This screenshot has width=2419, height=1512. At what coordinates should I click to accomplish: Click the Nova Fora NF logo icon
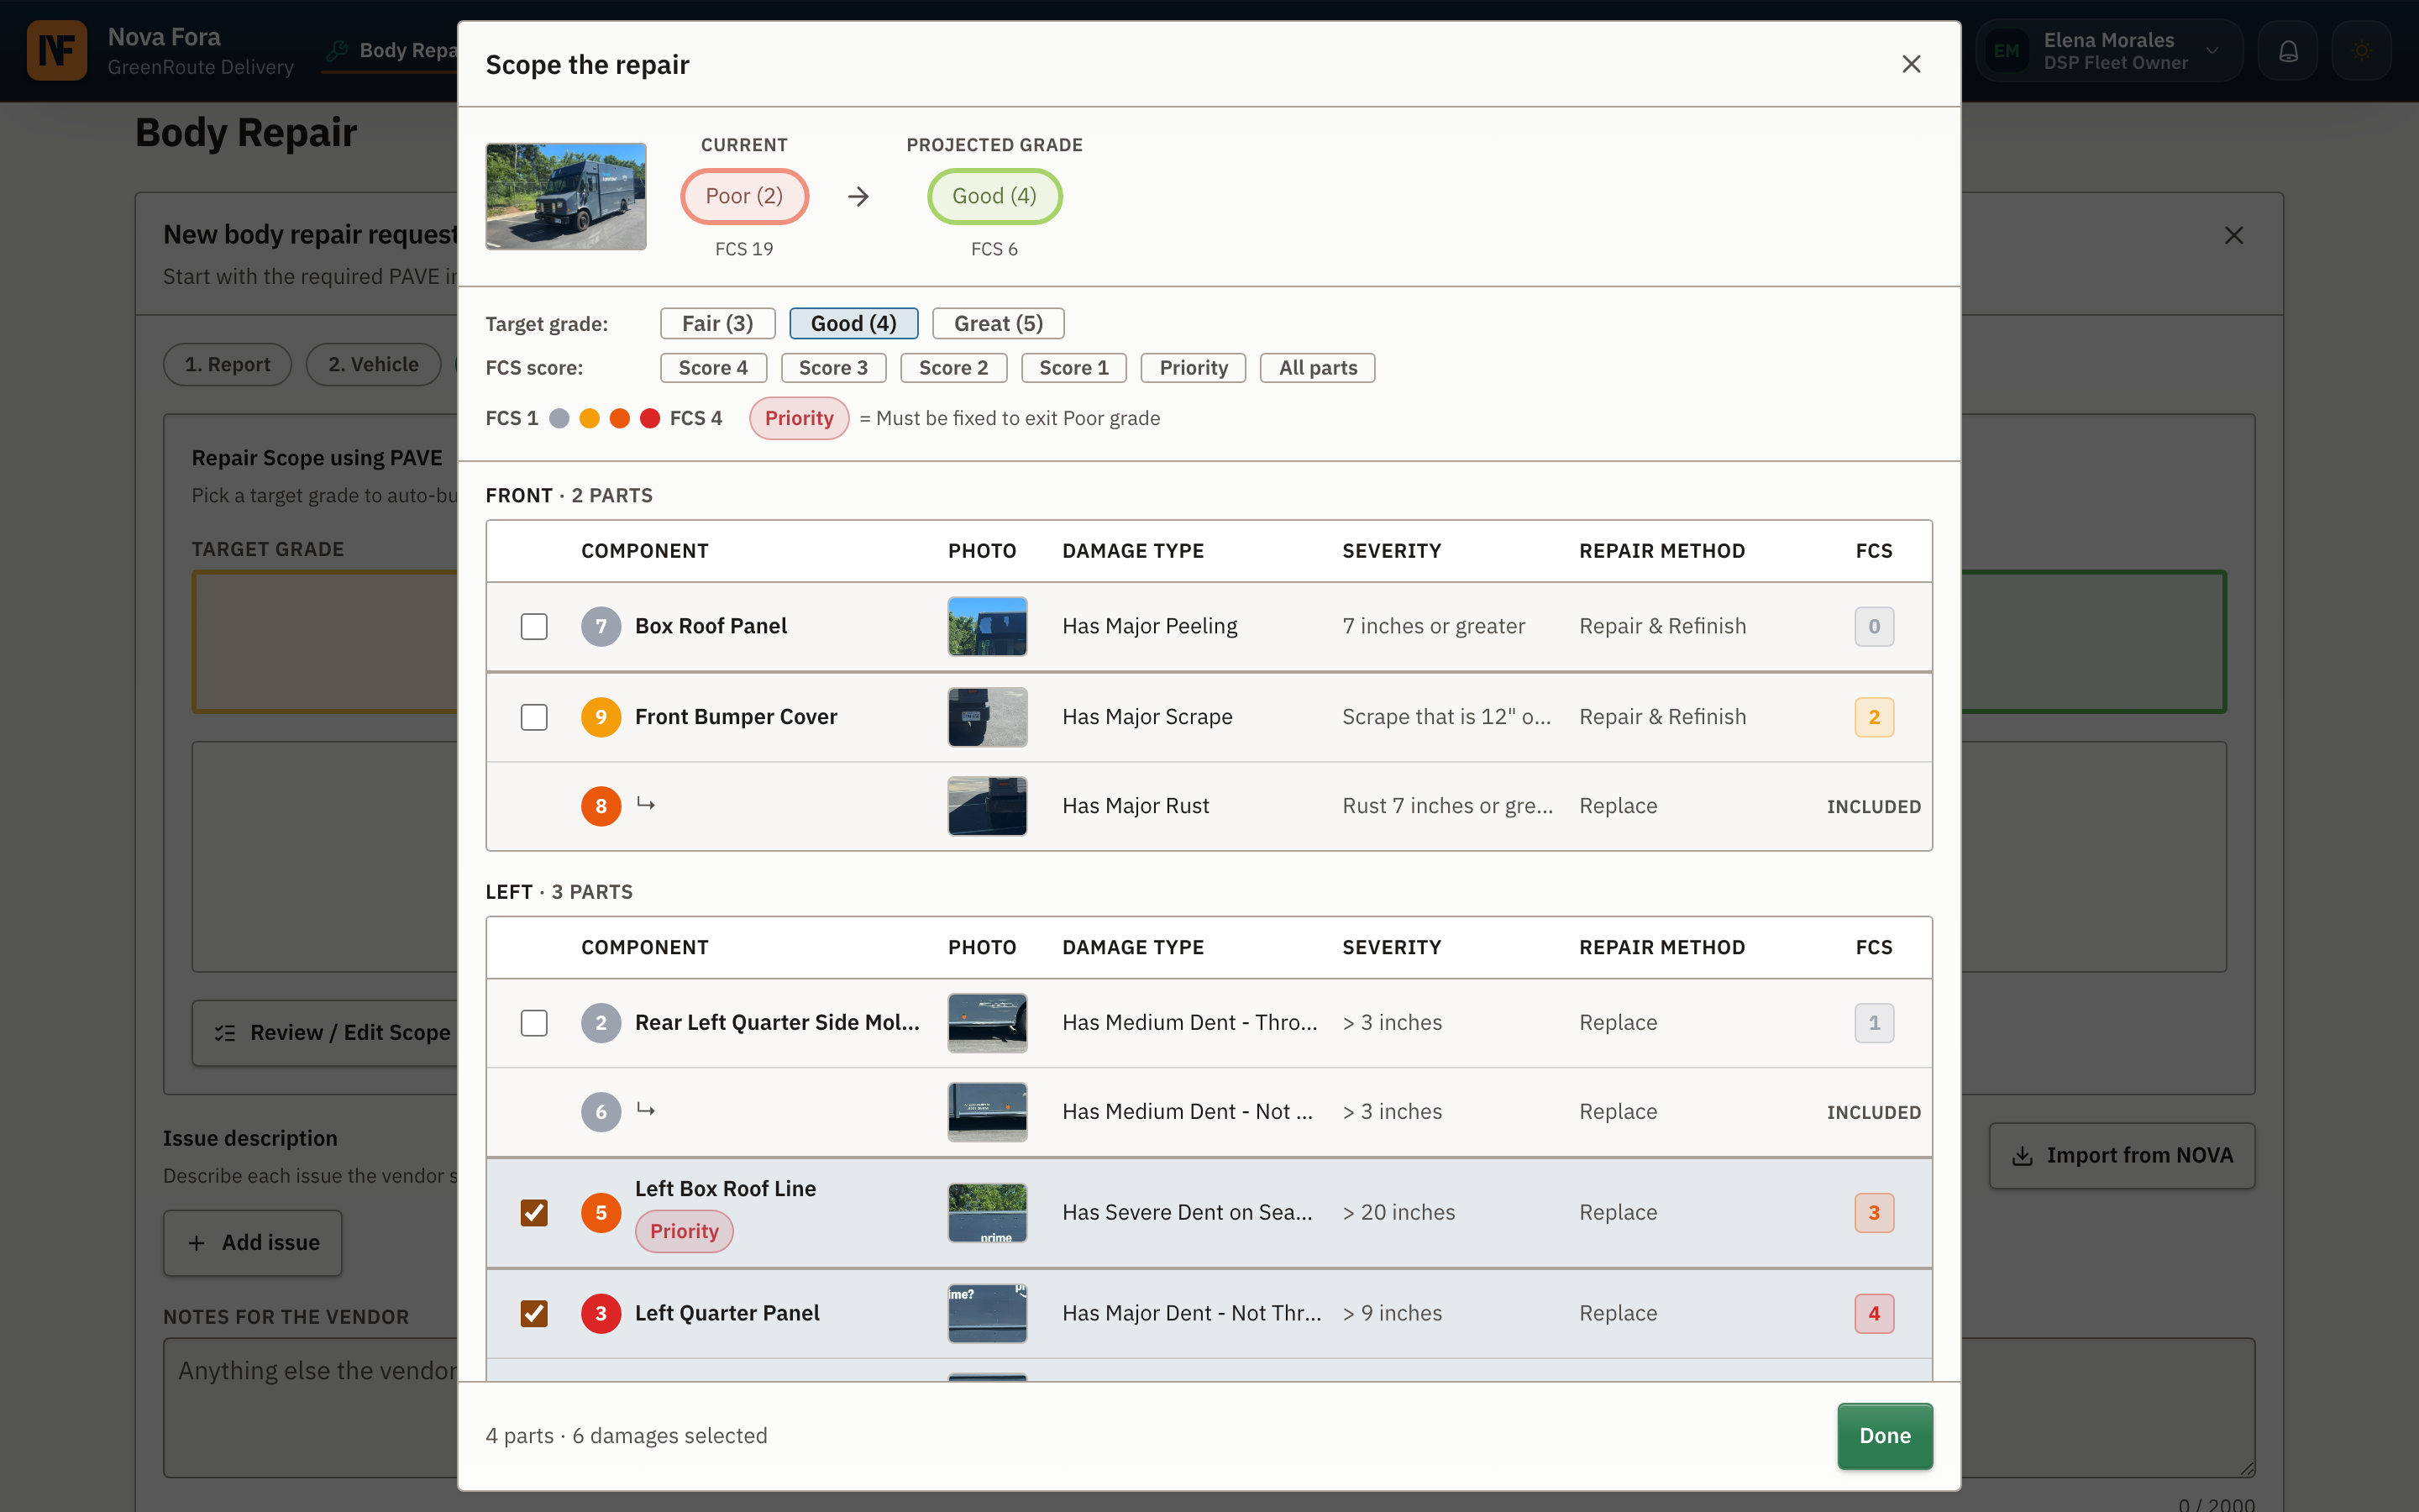click(57, 50)
